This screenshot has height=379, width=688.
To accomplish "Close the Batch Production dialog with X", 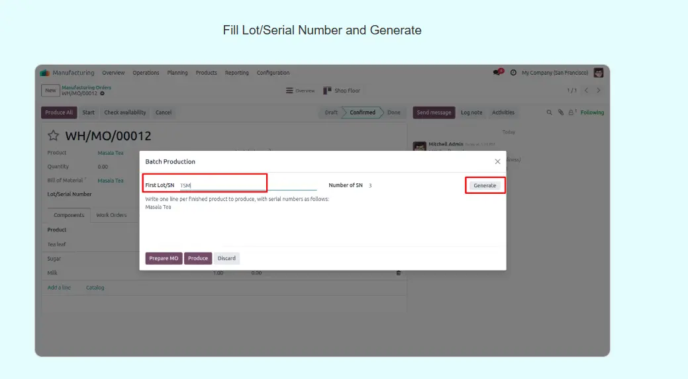I will tap(497, 161).
